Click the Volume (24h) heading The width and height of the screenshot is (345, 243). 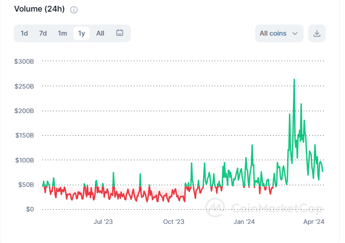click(x=39, y=9)
